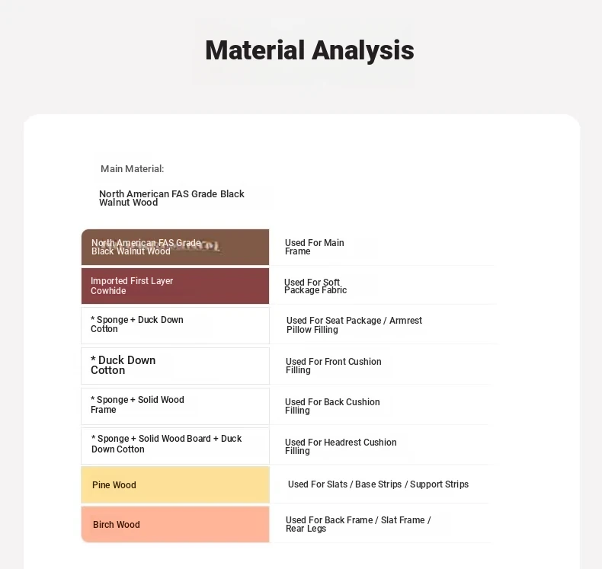Click Seat Package / Armrest Pillow Filling text
The image size is (602, 569).
pyautogui.click(x=354, y=325)
